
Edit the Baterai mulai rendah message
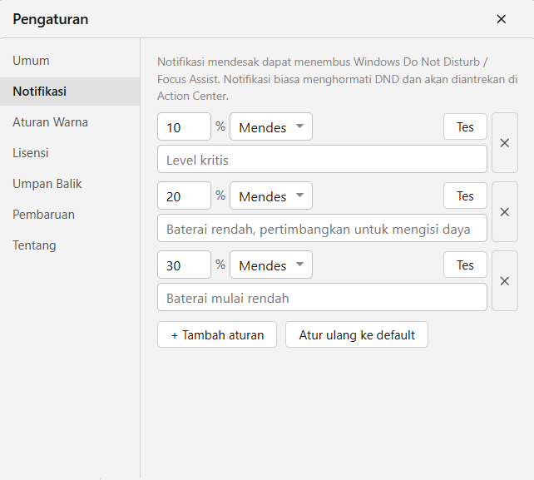pyautogui.click(x=322, y=298)
